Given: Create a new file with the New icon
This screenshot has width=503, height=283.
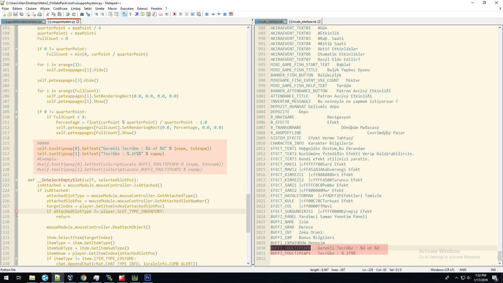Looking at the screenshot, I should click(4, 14).
